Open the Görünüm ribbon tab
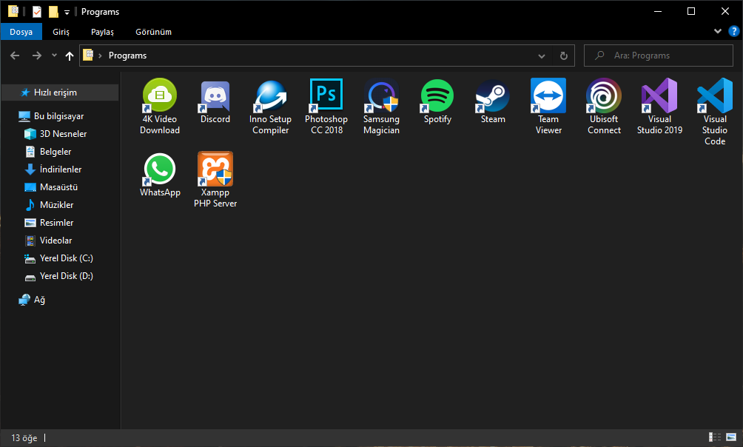 point(153,32)
